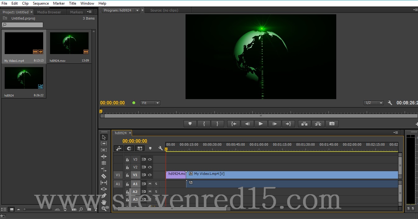Screen dimensions: 418x219
Task: Click the Extract button in program monitor
Action: point(318,124)
